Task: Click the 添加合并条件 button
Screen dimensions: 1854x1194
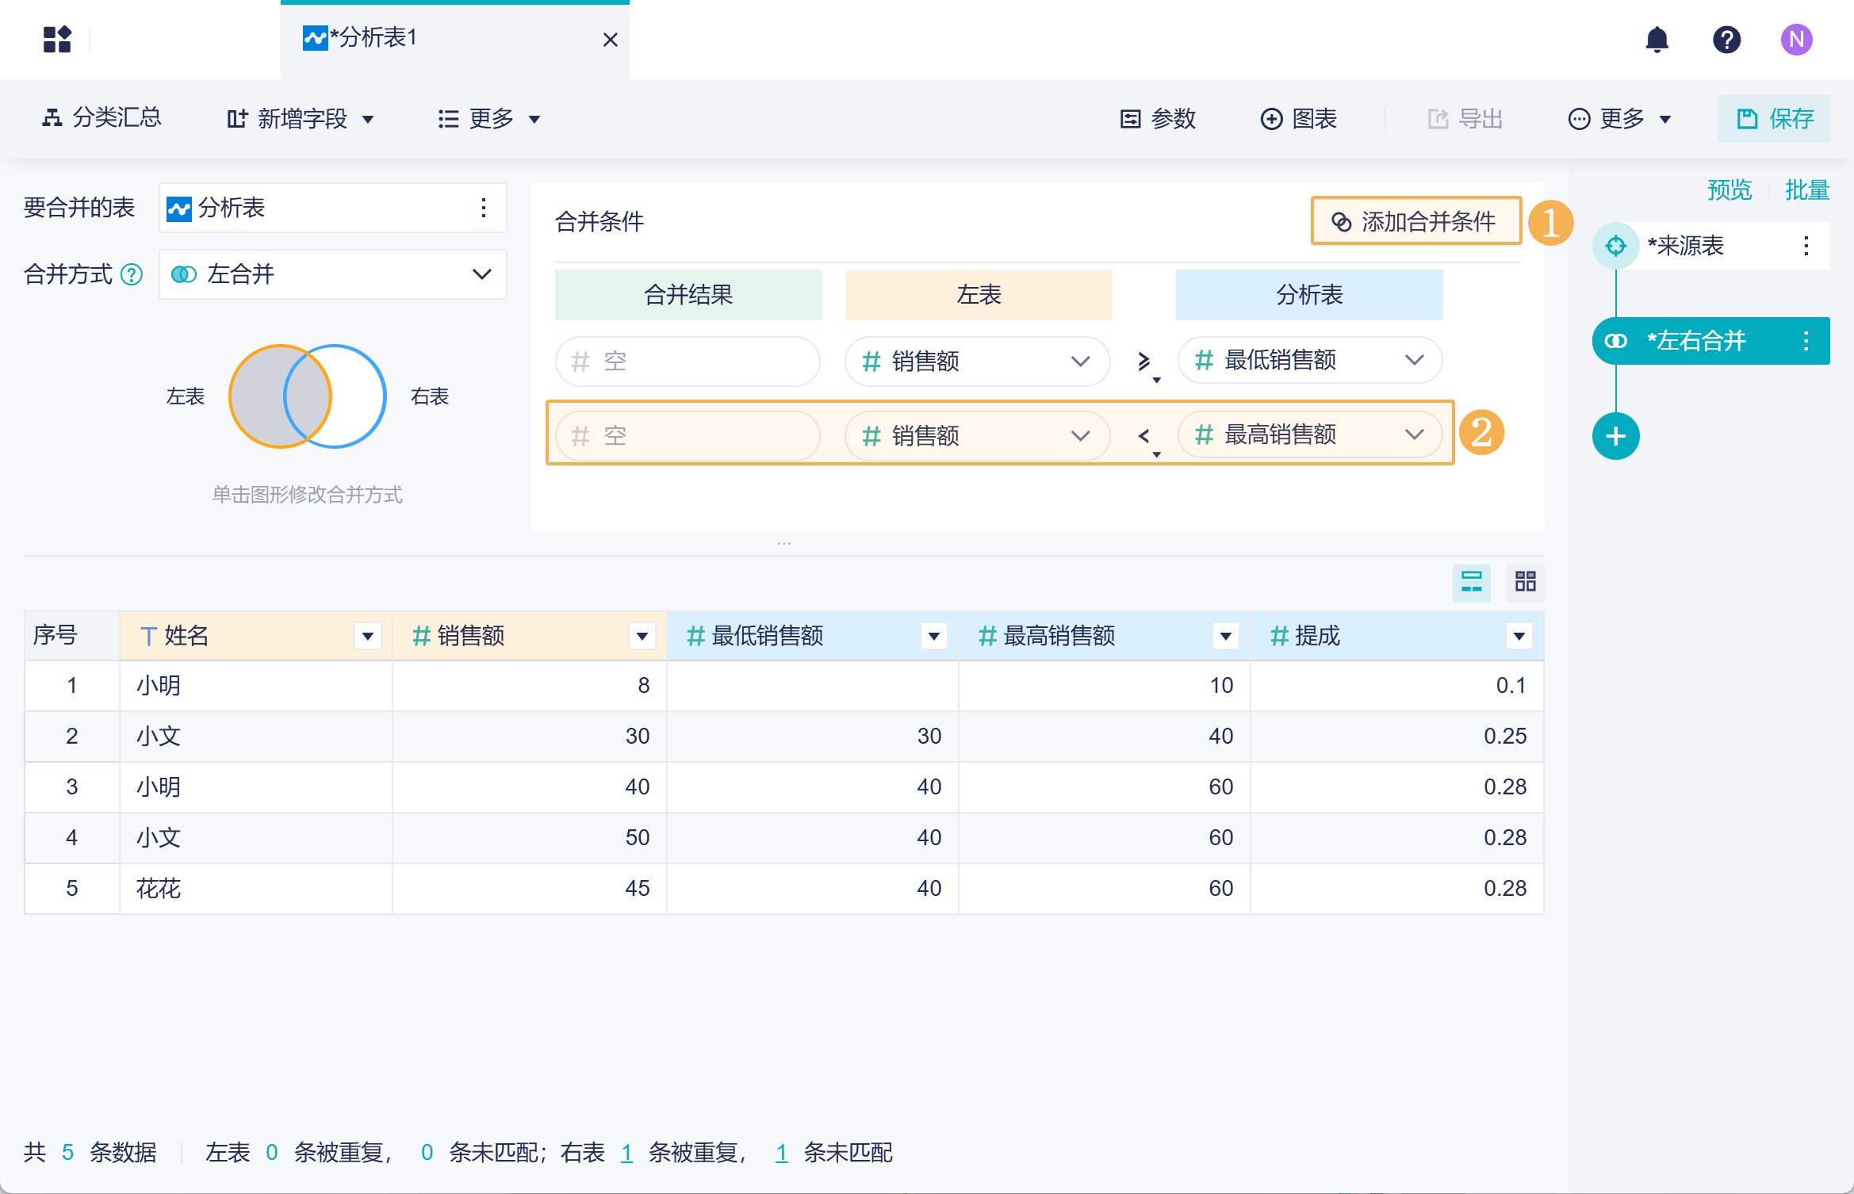Action: pyautogui.click(x=1416, y=221)
